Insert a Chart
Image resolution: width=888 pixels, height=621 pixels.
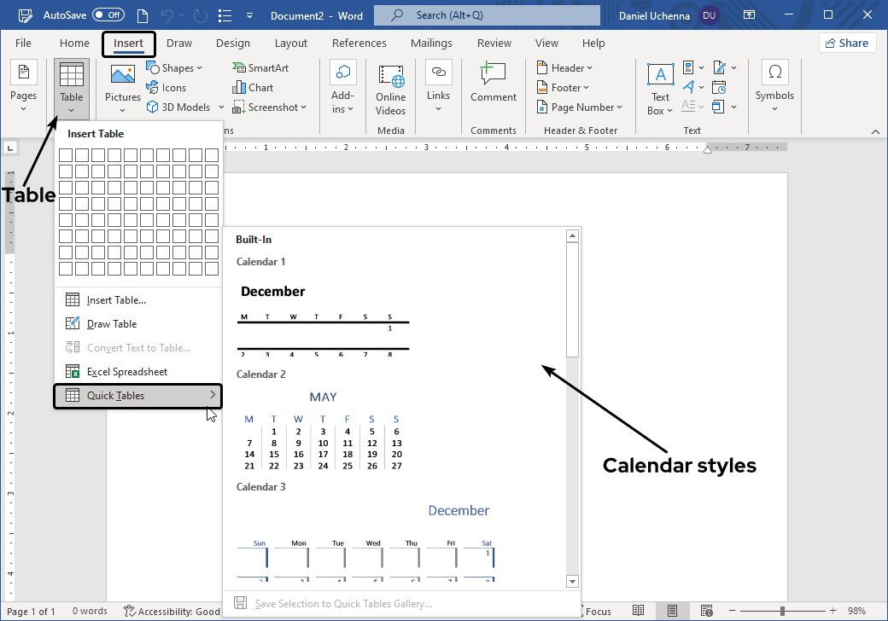click(253, 87)
